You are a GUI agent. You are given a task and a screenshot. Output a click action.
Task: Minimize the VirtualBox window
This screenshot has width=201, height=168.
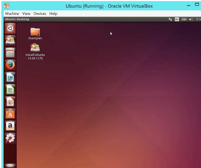(x=189, y=5)
